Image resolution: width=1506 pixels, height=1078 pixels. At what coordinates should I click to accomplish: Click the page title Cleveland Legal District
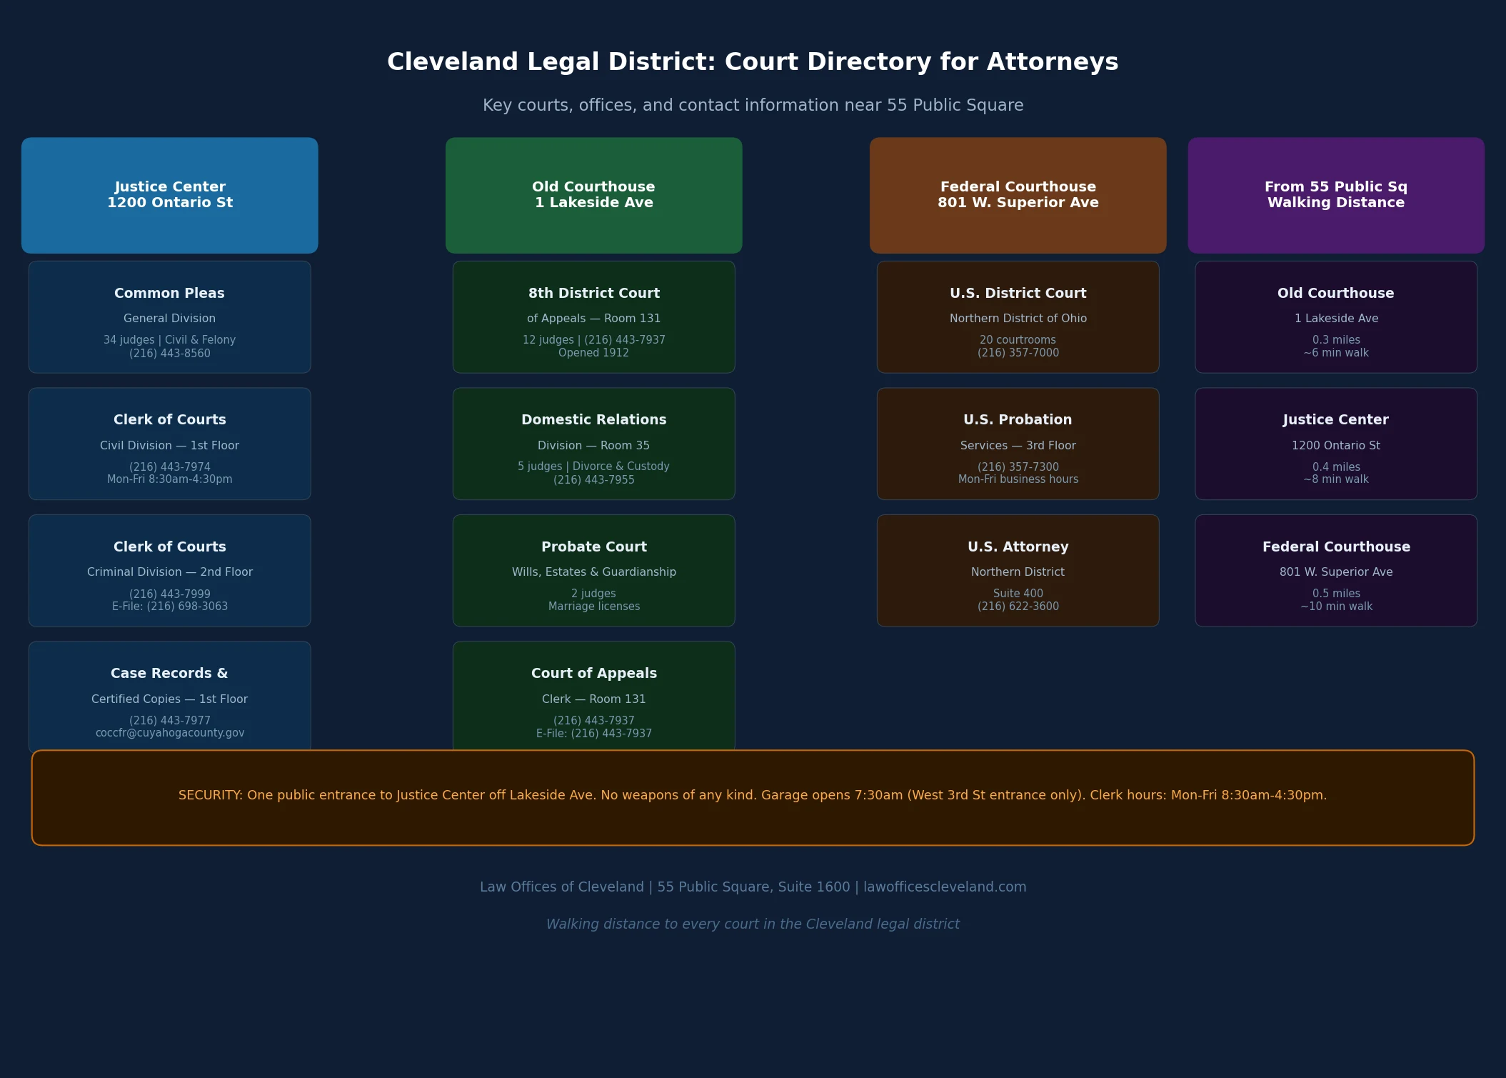point(753,62)
